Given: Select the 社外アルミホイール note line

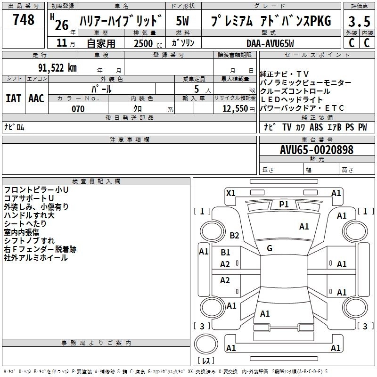Looking at the screenshot, I should [x=36, y=258].
